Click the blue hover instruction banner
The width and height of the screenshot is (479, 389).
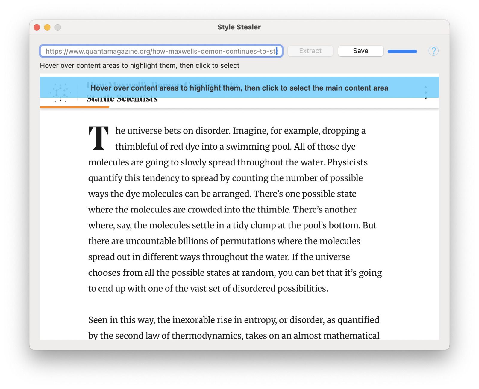[239, 87]
